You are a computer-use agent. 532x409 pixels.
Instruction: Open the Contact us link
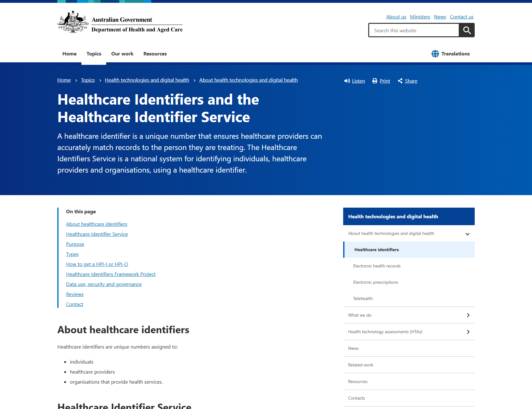462,17
